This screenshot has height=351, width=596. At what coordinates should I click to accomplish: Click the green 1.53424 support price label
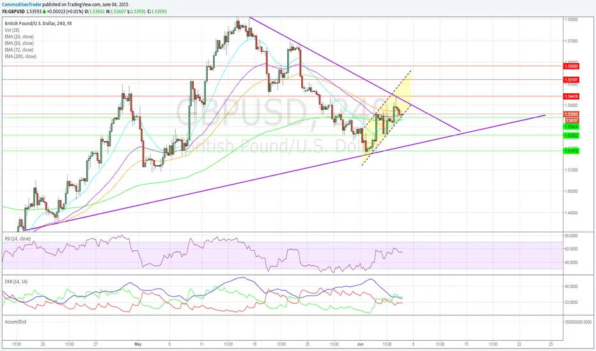click(x=572, y=126)
